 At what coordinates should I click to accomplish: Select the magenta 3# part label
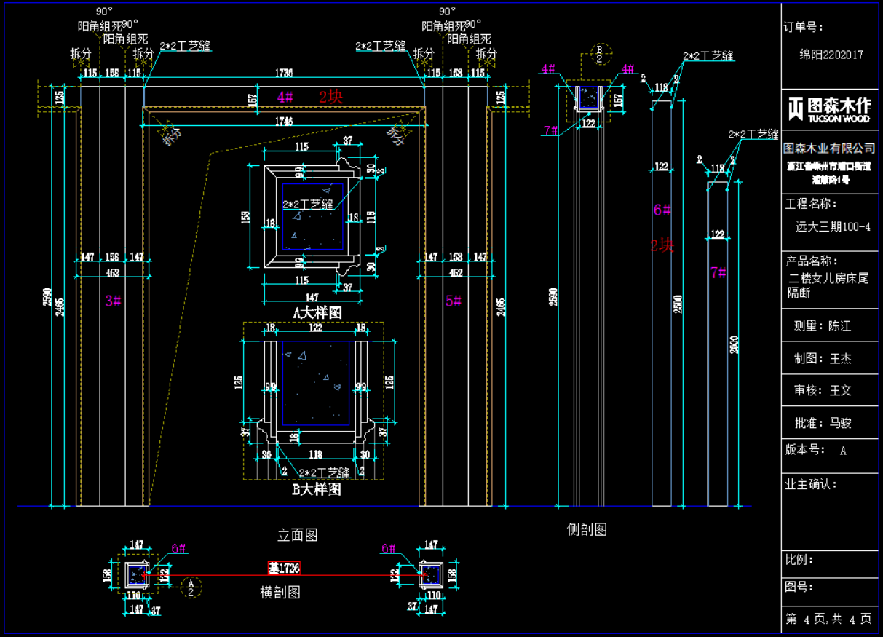pyautogui.click(x=113, y=301)
